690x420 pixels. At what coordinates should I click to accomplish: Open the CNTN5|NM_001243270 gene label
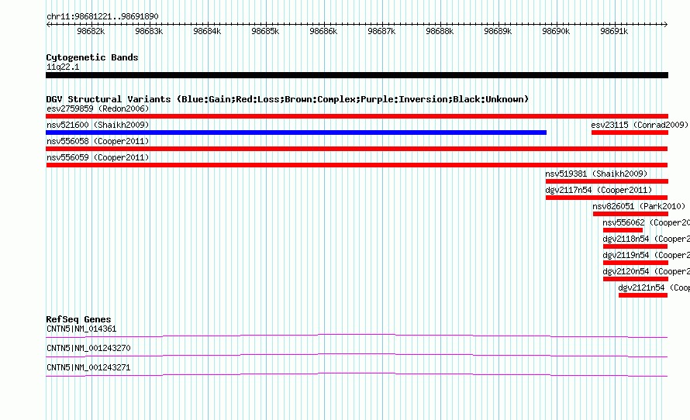[x=88, y=348]
